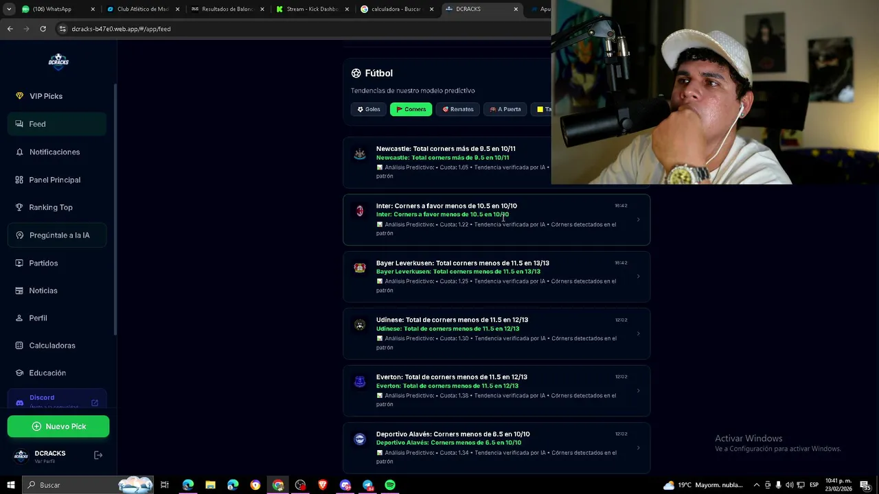Click the Nuevo Pick button
This screenshot has height=494, width=879.
point(58,426)
